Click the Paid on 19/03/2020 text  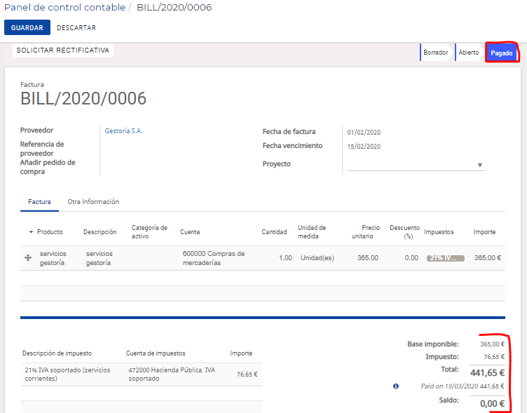coord(449,386)
